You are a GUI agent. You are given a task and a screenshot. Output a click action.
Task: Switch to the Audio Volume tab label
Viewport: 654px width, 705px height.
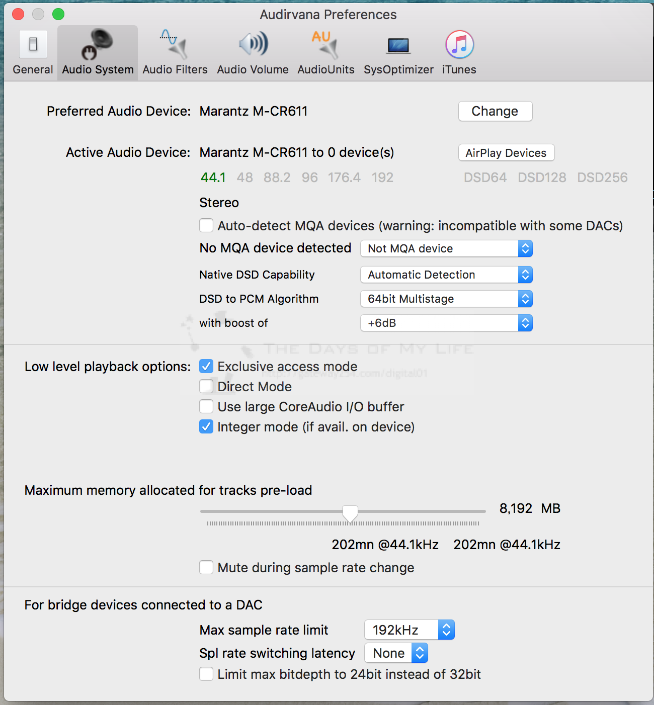[253, 69]
